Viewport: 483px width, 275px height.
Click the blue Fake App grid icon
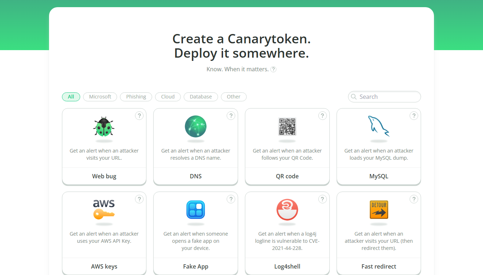[195, 209]
